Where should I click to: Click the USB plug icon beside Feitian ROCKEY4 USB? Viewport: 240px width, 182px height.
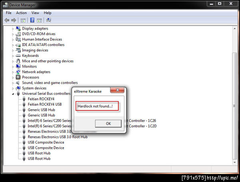coord(24,104)
